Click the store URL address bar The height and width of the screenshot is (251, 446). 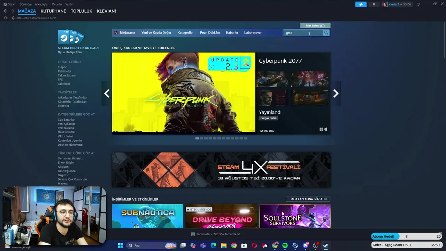[x=36, y=18]
